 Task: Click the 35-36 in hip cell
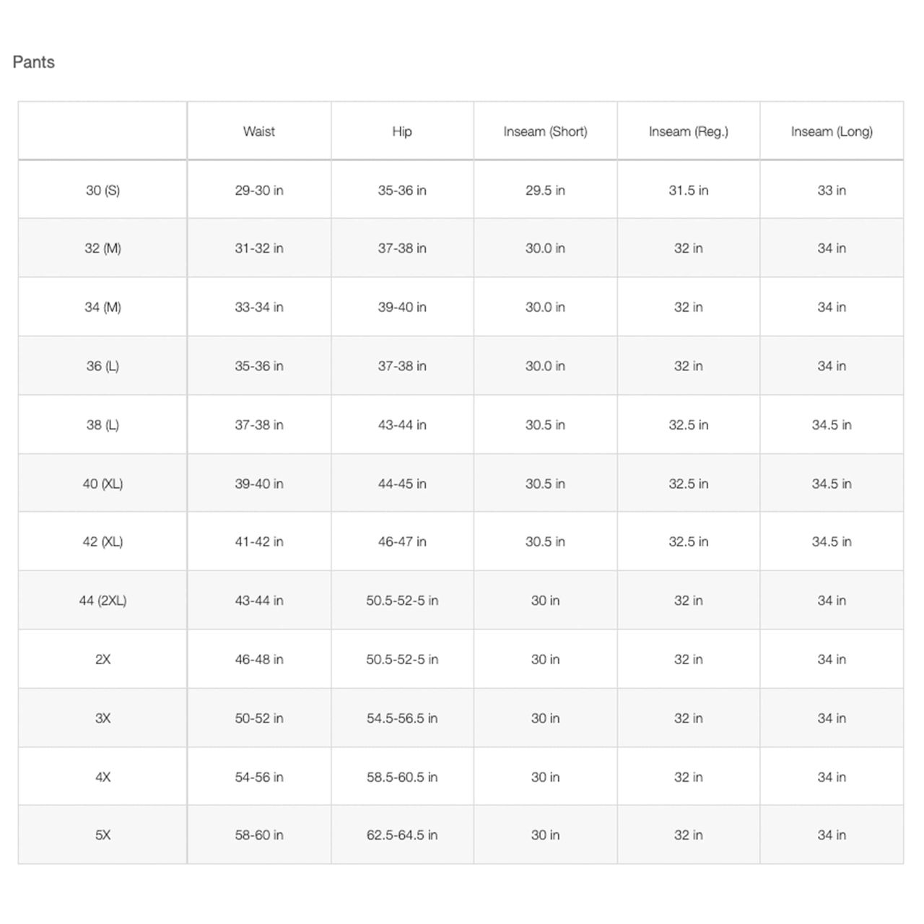coord(402,191)
